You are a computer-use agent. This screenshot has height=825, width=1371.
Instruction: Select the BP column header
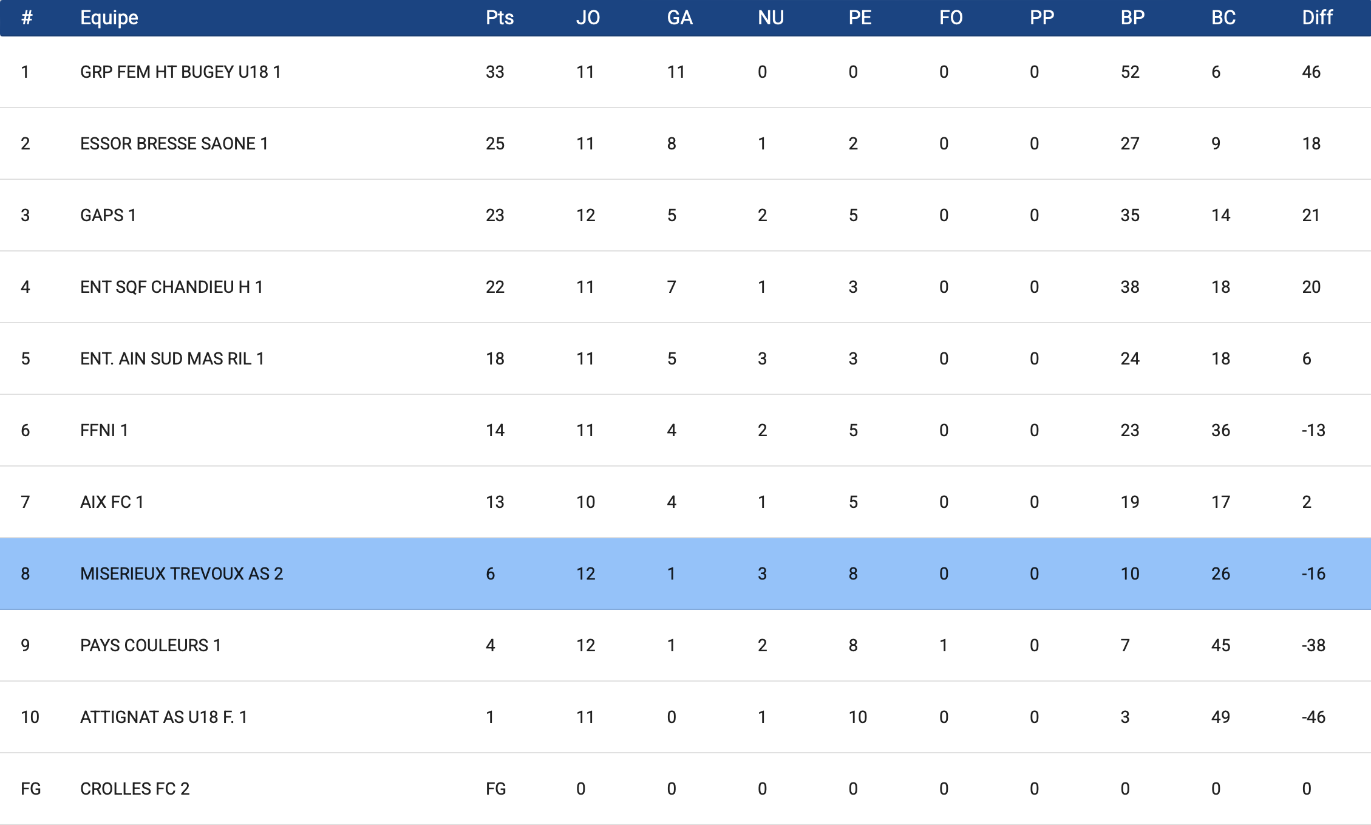coord(1132,18)
